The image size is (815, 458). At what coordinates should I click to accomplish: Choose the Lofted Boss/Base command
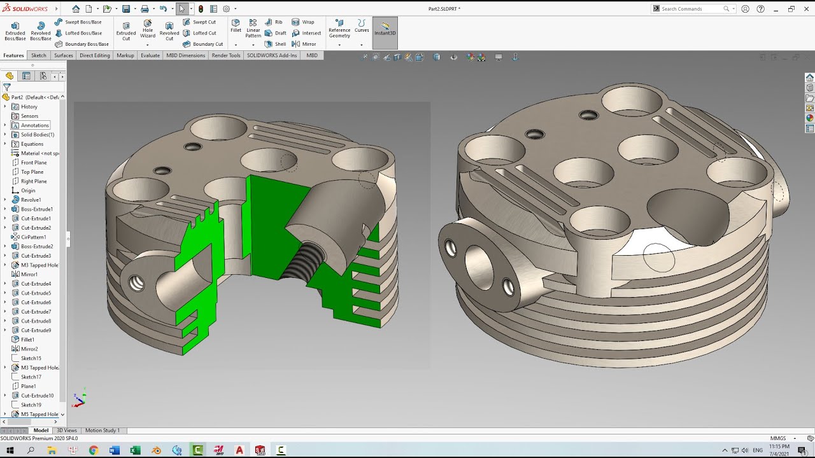coord(78,33)
